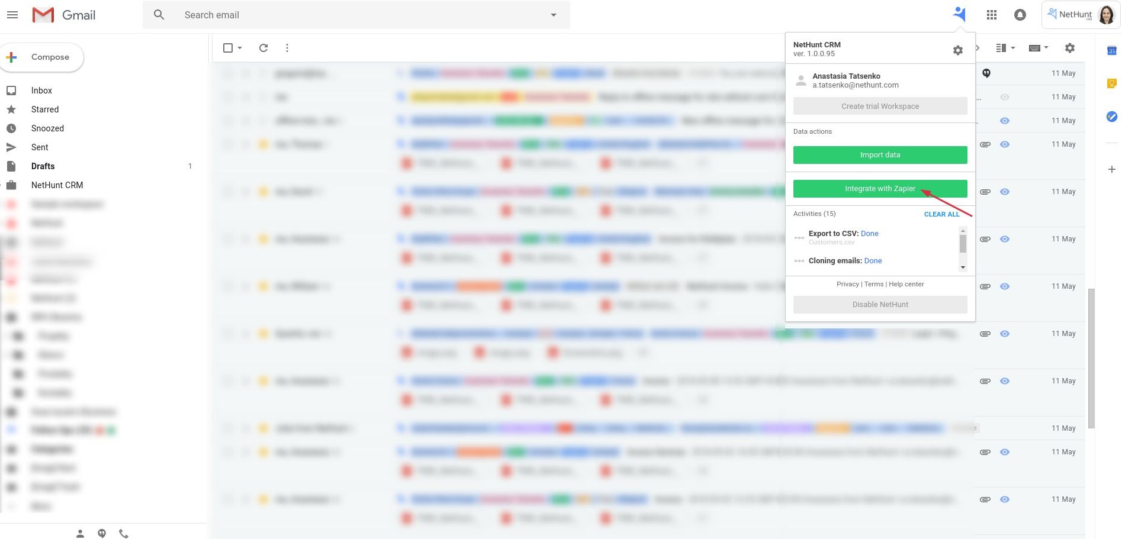Click the Anastasia Tatsenko user avatar icon
The image size is (1122, 539).
[x=801, y=80]
